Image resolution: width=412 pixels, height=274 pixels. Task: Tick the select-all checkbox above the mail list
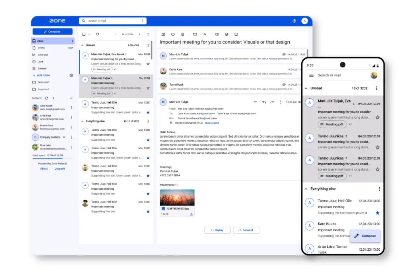click(84, 34)
